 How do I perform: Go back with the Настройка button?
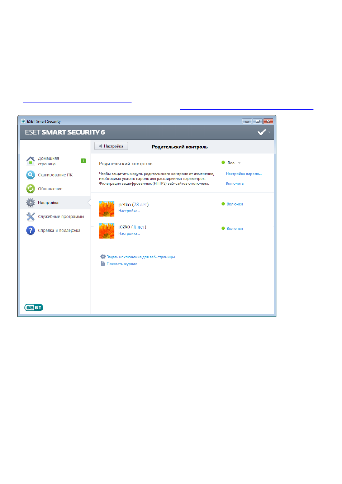coord(111,146)
